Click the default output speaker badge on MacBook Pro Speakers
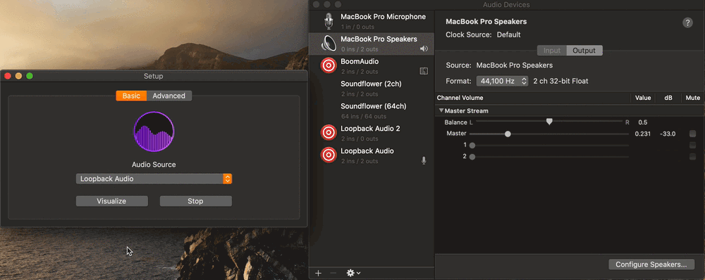Image resolution: width=705 pixels, height=280 pixels. 424,49
